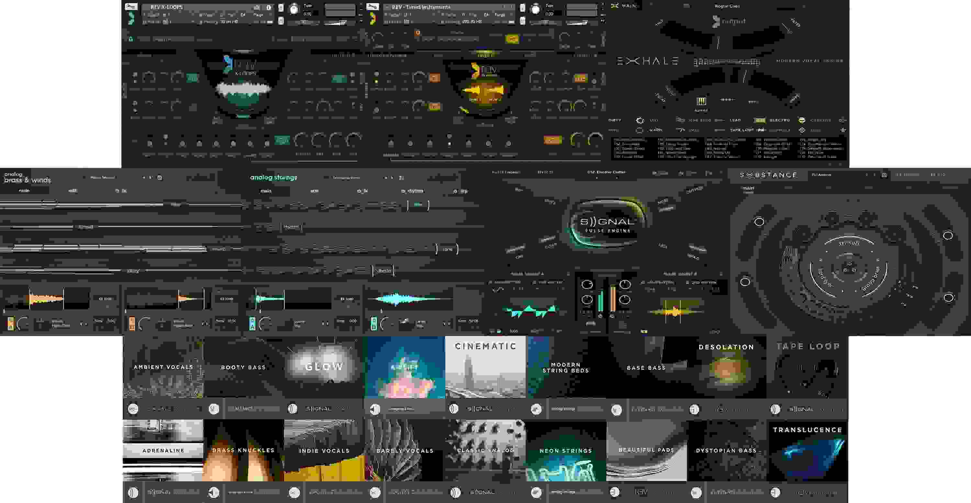971x503 pixels.
Task: Click the Purge button on REV X-LOOPS header
Action: tap(258, 15)
